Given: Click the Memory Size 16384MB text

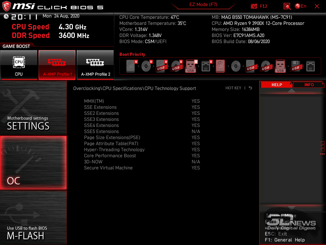Looking at the screenshot, I should tap(236, 29).
